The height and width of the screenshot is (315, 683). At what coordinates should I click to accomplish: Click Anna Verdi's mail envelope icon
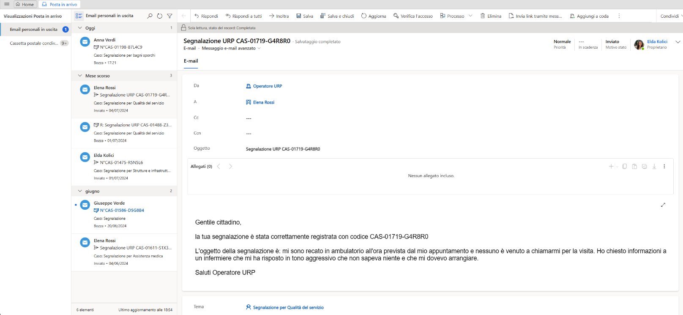coord(85,42)
